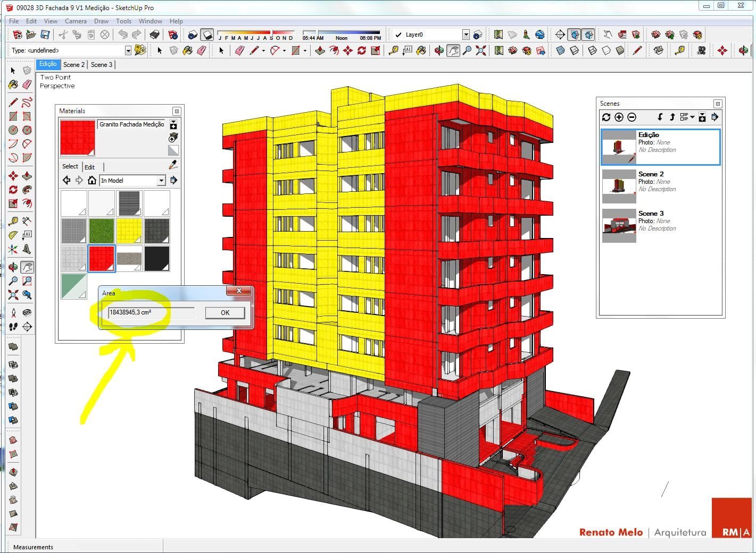Expand the In Model materials library dropdown

(161, 181)
